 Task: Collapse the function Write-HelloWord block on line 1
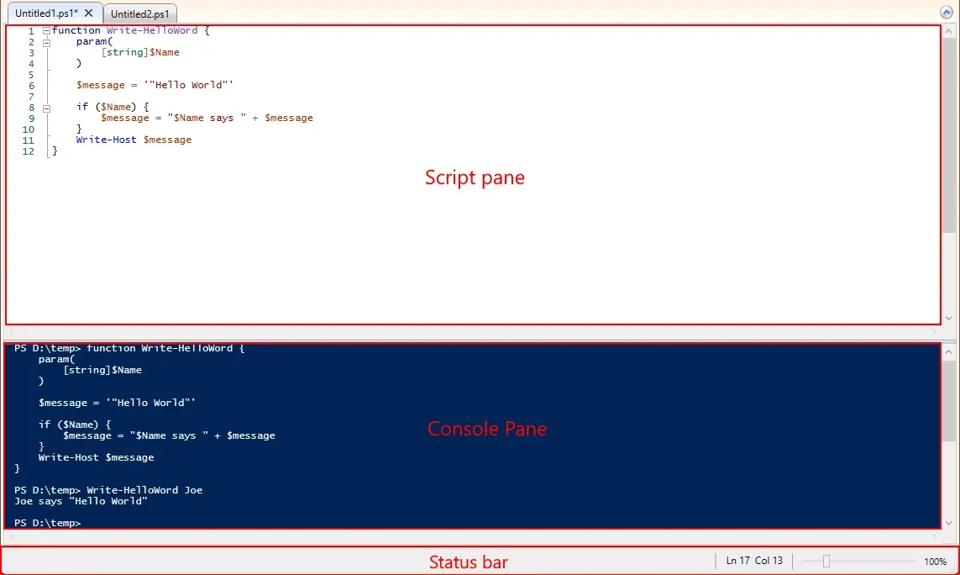pyautogui.click(x=46, y=30)
